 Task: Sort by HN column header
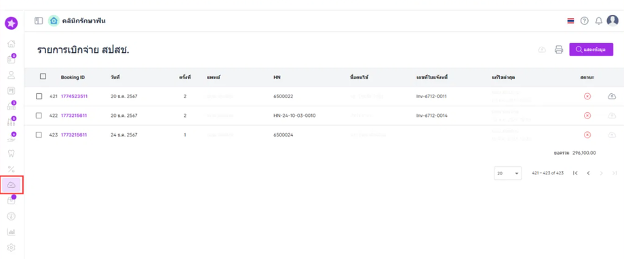coord(277,77)
